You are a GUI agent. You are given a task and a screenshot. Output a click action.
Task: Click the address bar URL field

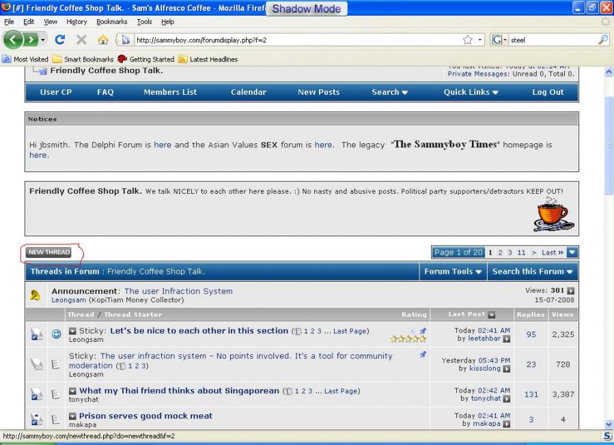[x=296, y=40]
